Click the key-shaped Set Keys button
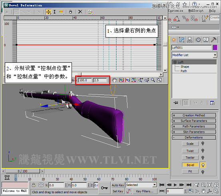This screenshot has height=196, width=221. click(x=104, y=188)
